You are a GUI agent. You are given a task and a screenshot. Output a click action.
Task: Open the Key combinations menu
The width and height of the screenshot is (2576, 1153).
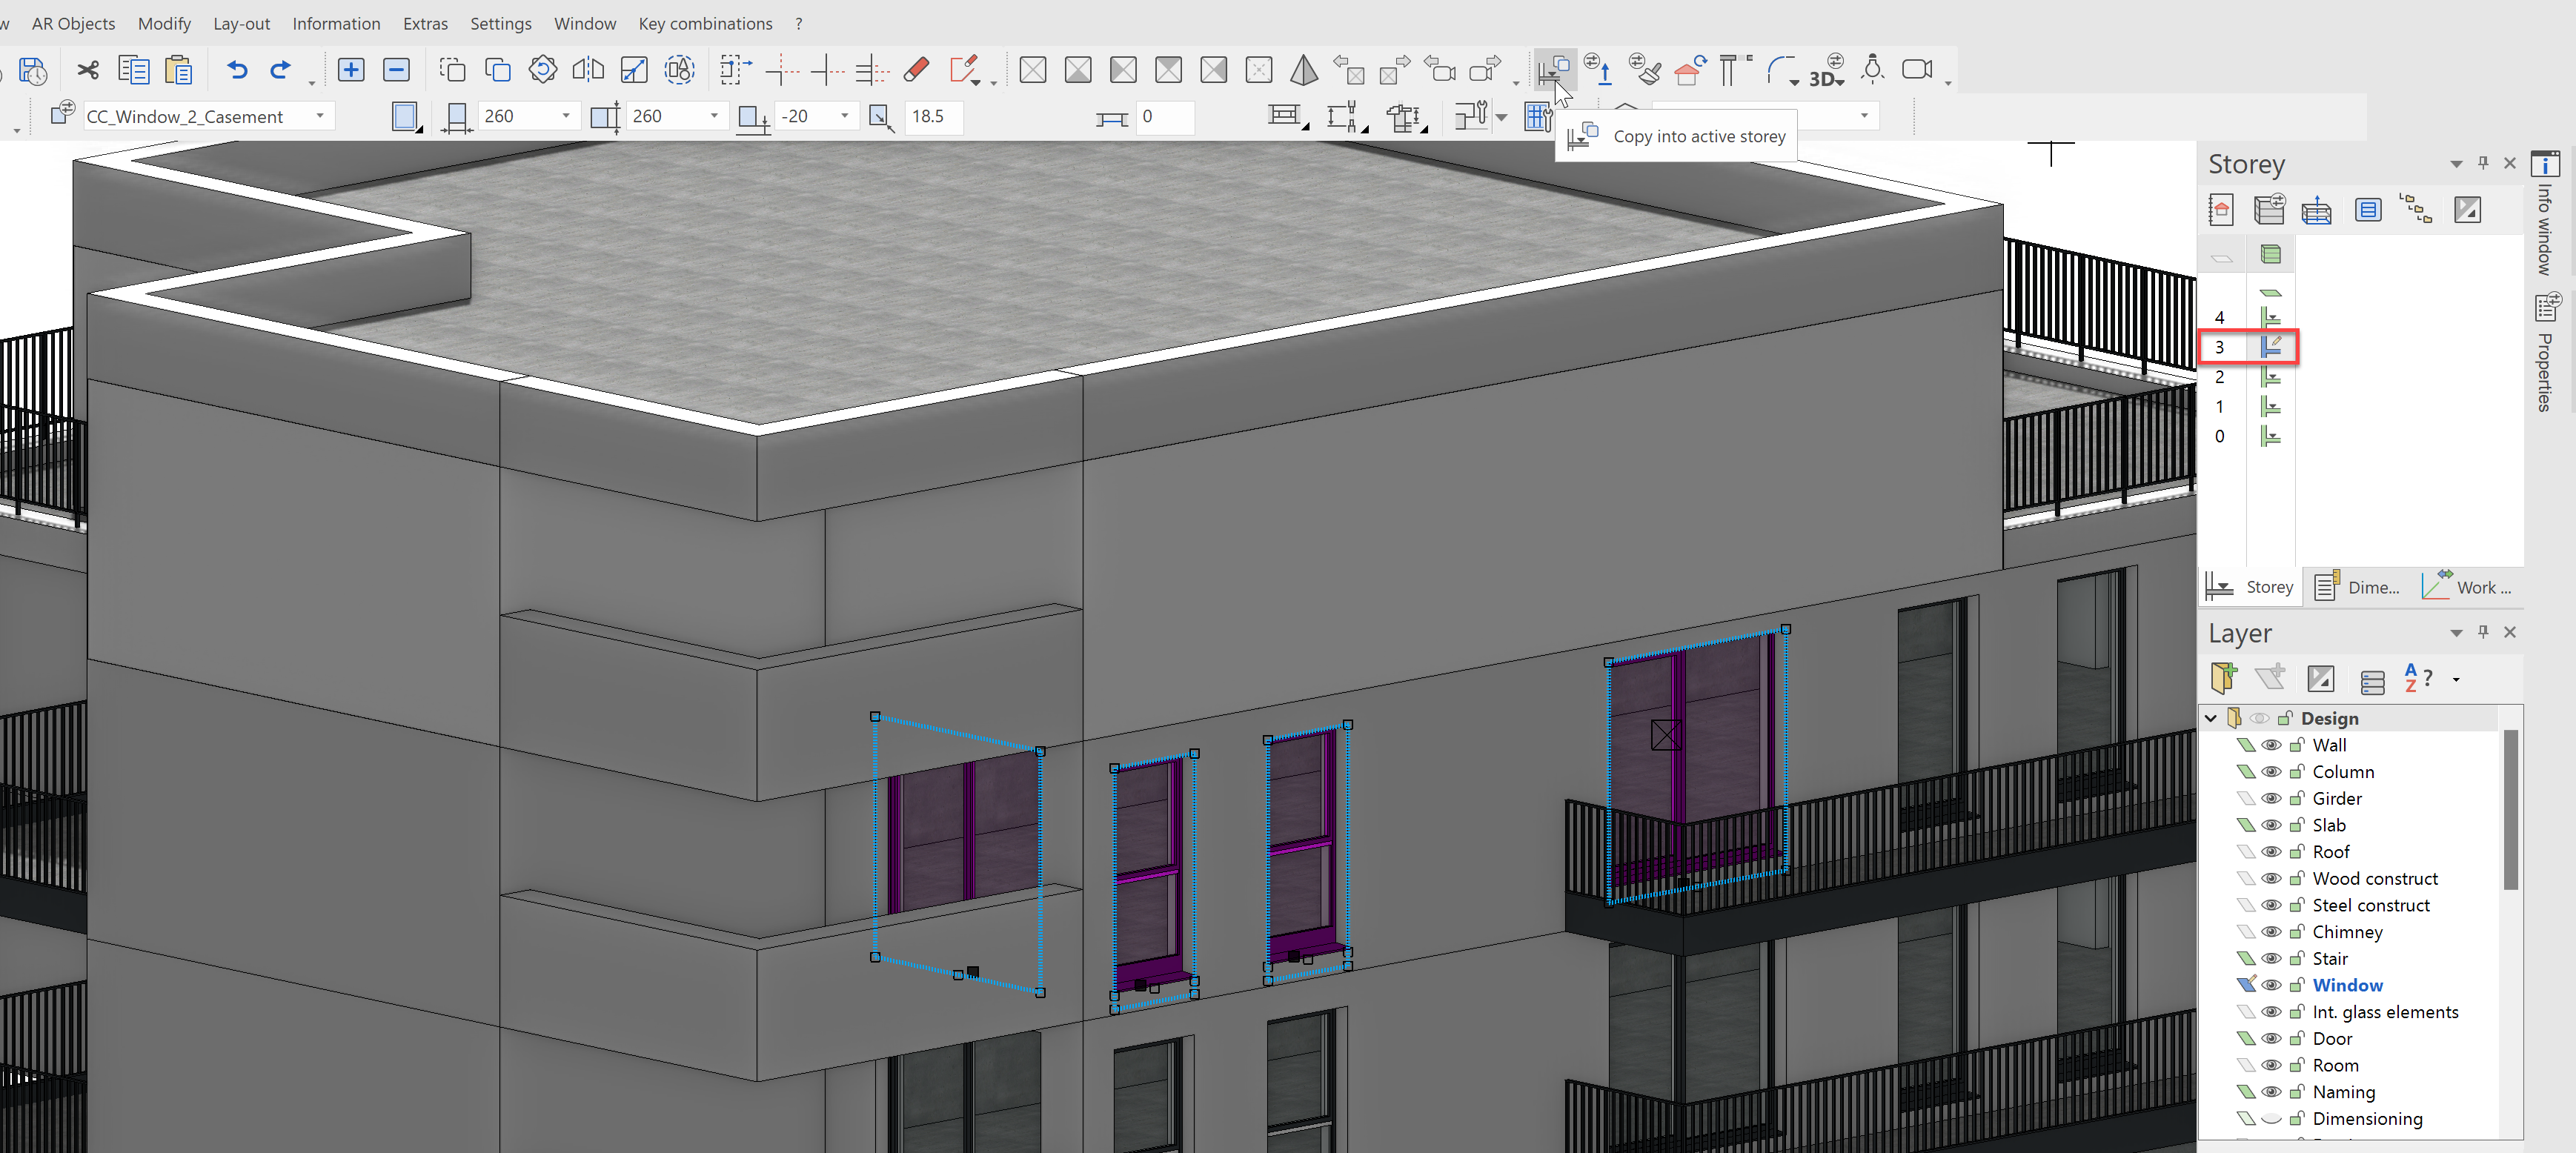pos(705,23)
